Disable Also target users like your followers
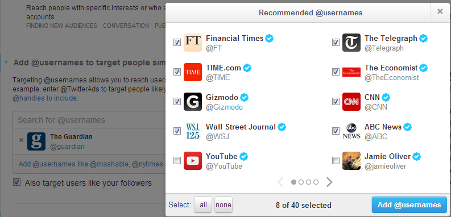The height and width of the screenshot is (217, 451). [x=17, y=182]
